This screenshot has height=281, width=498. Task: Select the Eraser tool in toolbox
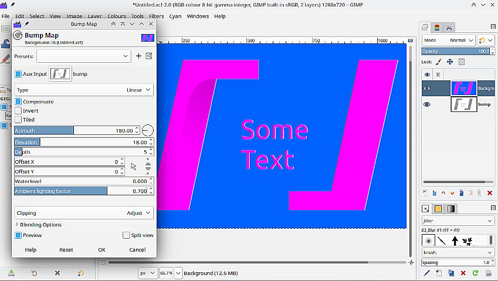(5, 59)
